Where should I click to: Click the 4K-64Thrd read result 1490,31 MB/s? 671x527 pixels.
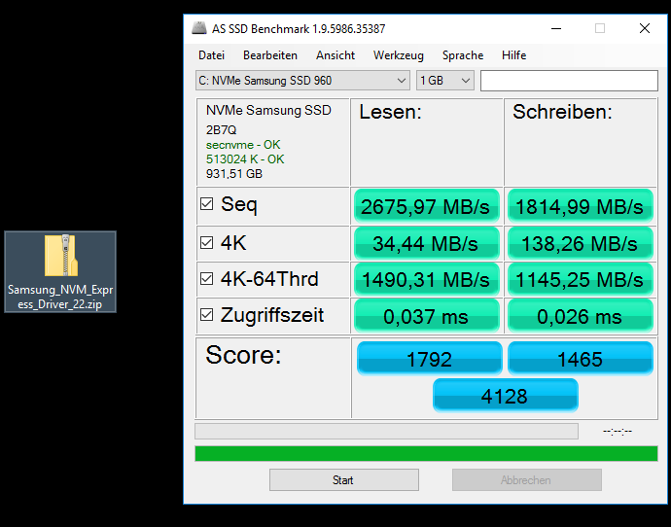(427, 280)
